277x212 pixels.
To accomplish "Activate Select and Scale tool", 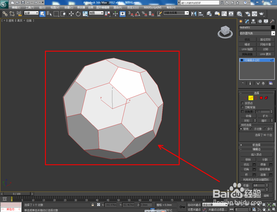I will (85, 14).
